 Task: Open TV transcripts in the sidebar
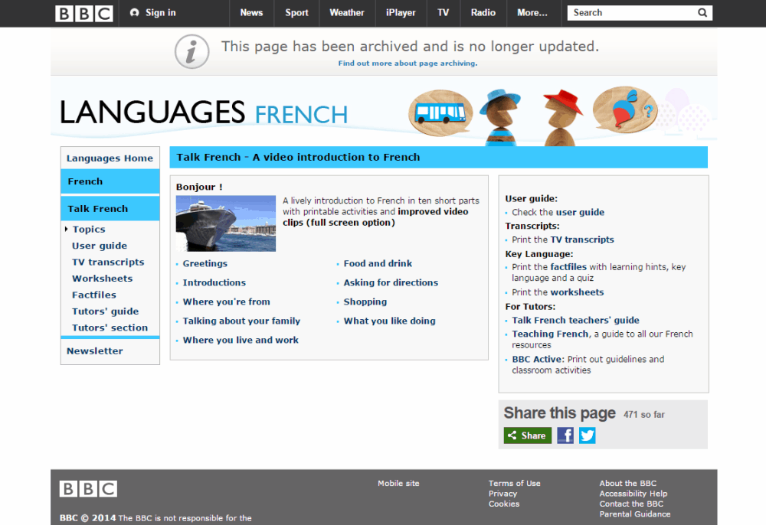(x=109, y=262)
